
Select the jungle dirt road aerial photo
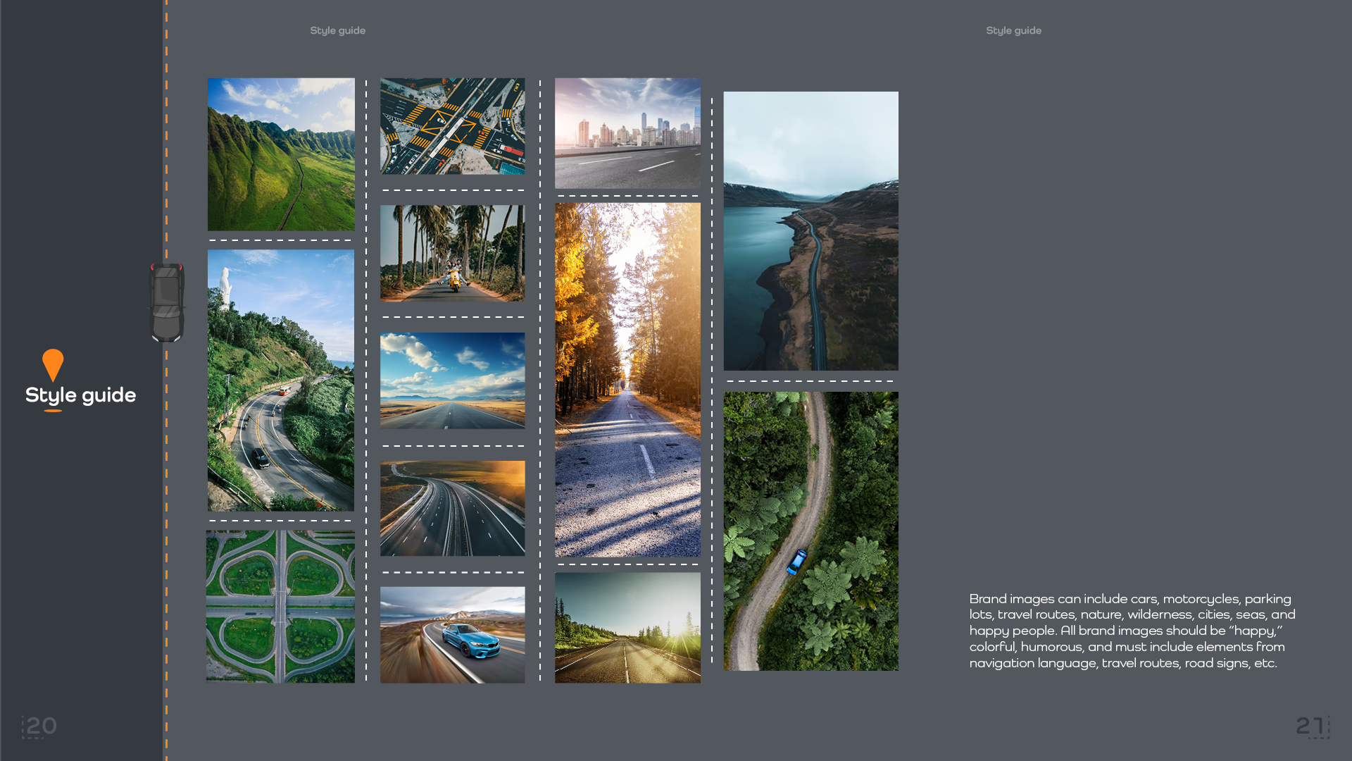810,531
